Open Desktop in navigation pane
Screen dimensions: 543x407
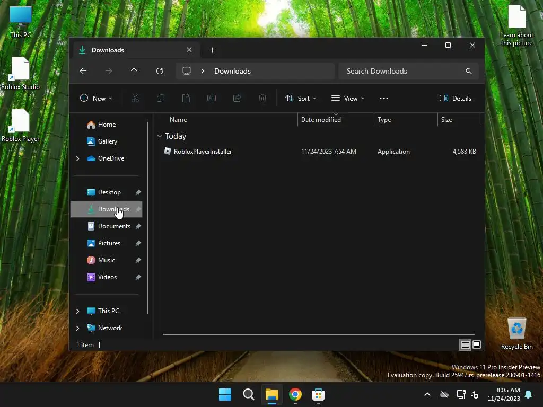(109, 192)
